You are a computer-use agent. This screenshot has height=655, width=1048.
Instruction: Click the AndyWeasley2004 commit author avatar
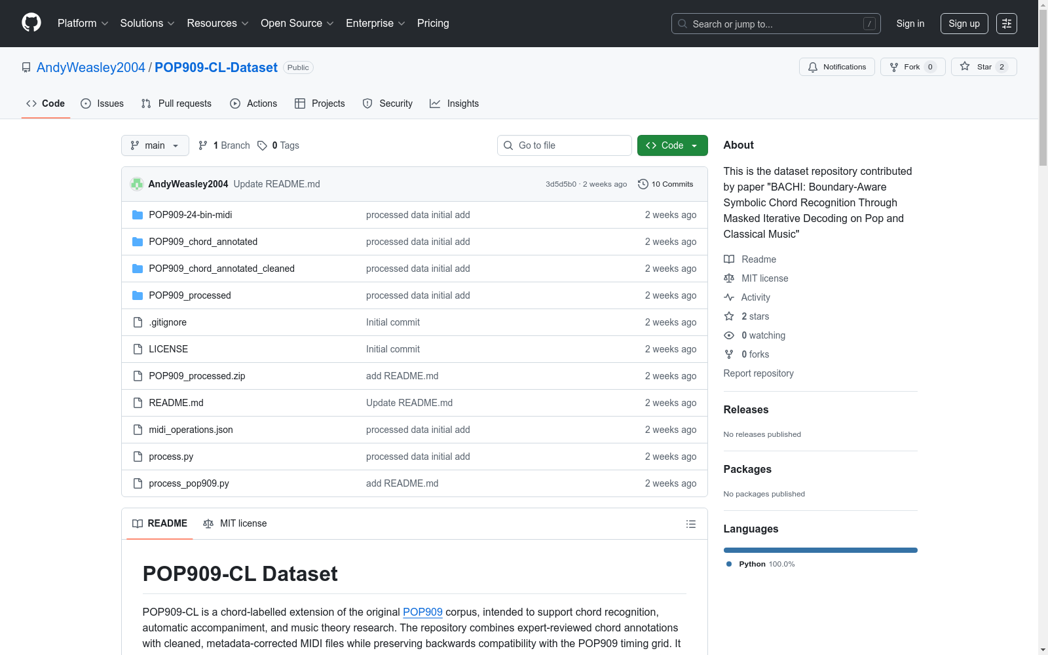click(x=137, y=184)
